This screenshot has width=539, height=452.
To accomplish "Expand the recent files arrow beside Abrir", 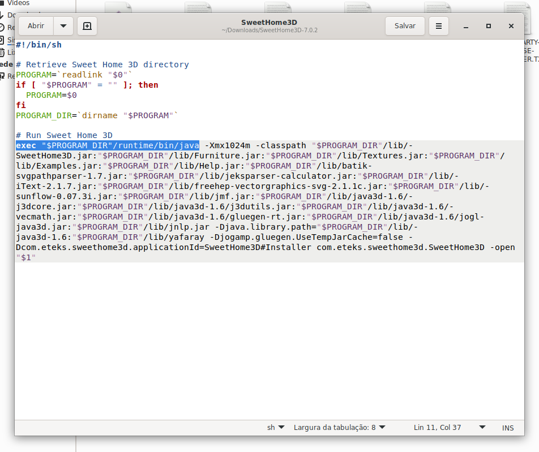I will pos(63,26).
